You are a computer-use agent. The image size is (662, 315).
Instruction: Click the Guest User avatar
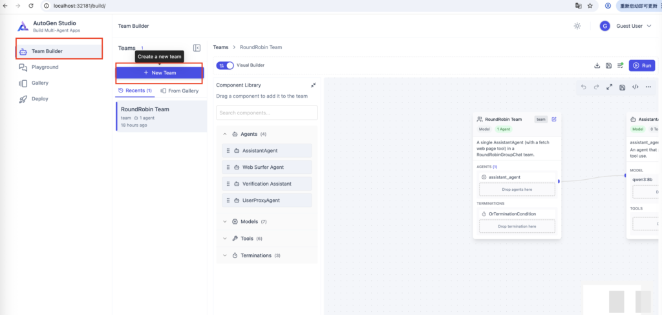(x=605, y=26)
